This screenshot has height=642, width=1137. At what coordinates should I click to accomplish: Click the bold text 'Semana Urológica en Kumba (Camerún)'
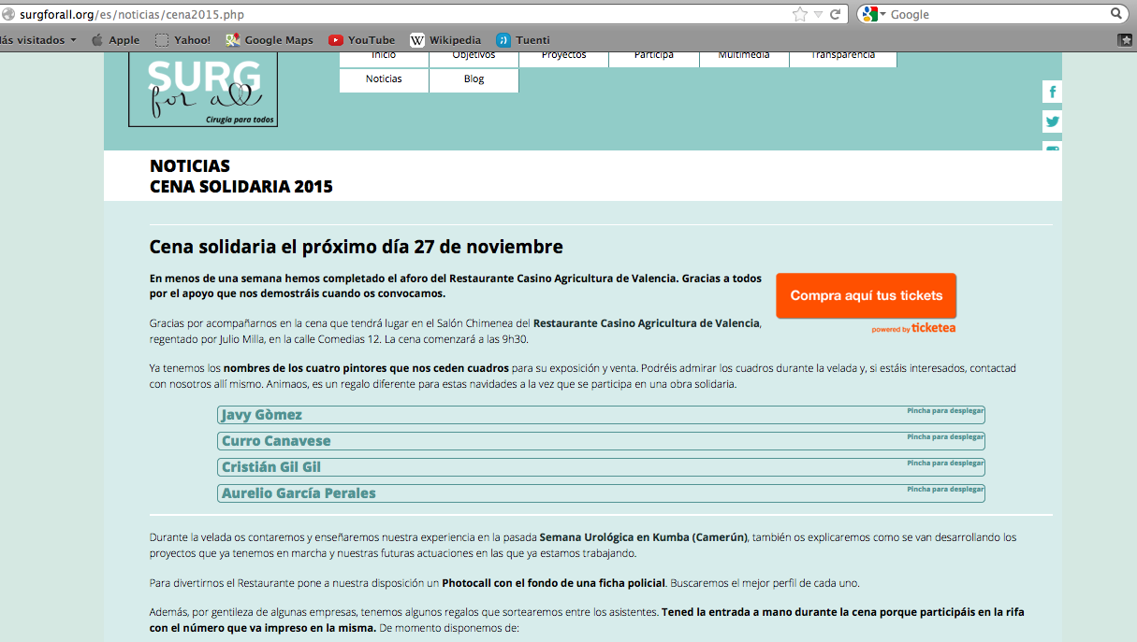tap(644, 537)
